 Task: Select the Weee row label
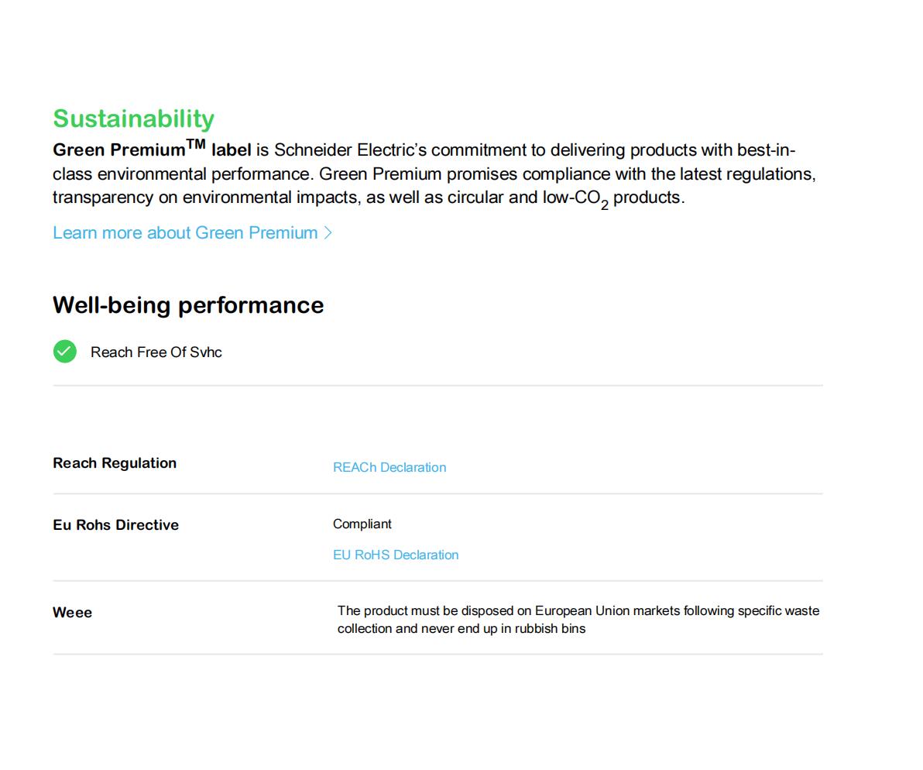(72, 613)
